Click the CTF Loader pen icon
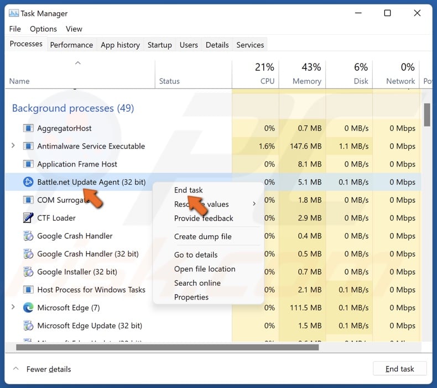This screenshot has height=388, width=437. pos(28,218)
